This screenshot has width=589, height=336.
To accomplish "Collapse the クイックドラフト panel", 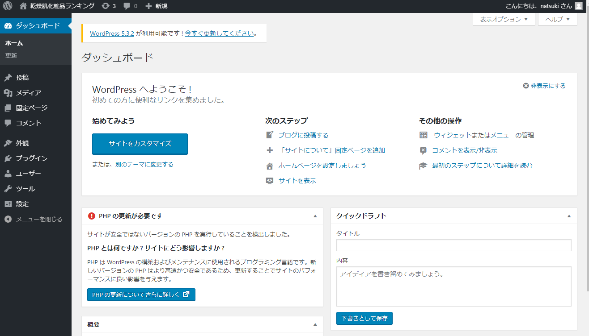I will pos(569,216).
